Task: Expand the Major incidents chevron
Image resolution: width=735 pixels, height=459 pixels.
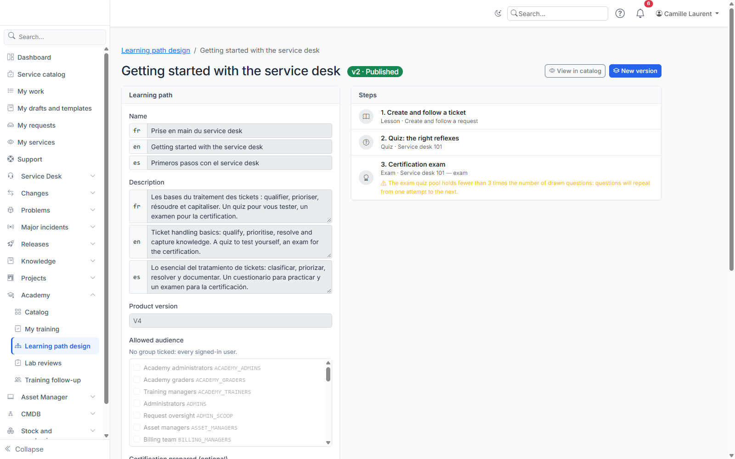Action: click(x=93, y=227)
